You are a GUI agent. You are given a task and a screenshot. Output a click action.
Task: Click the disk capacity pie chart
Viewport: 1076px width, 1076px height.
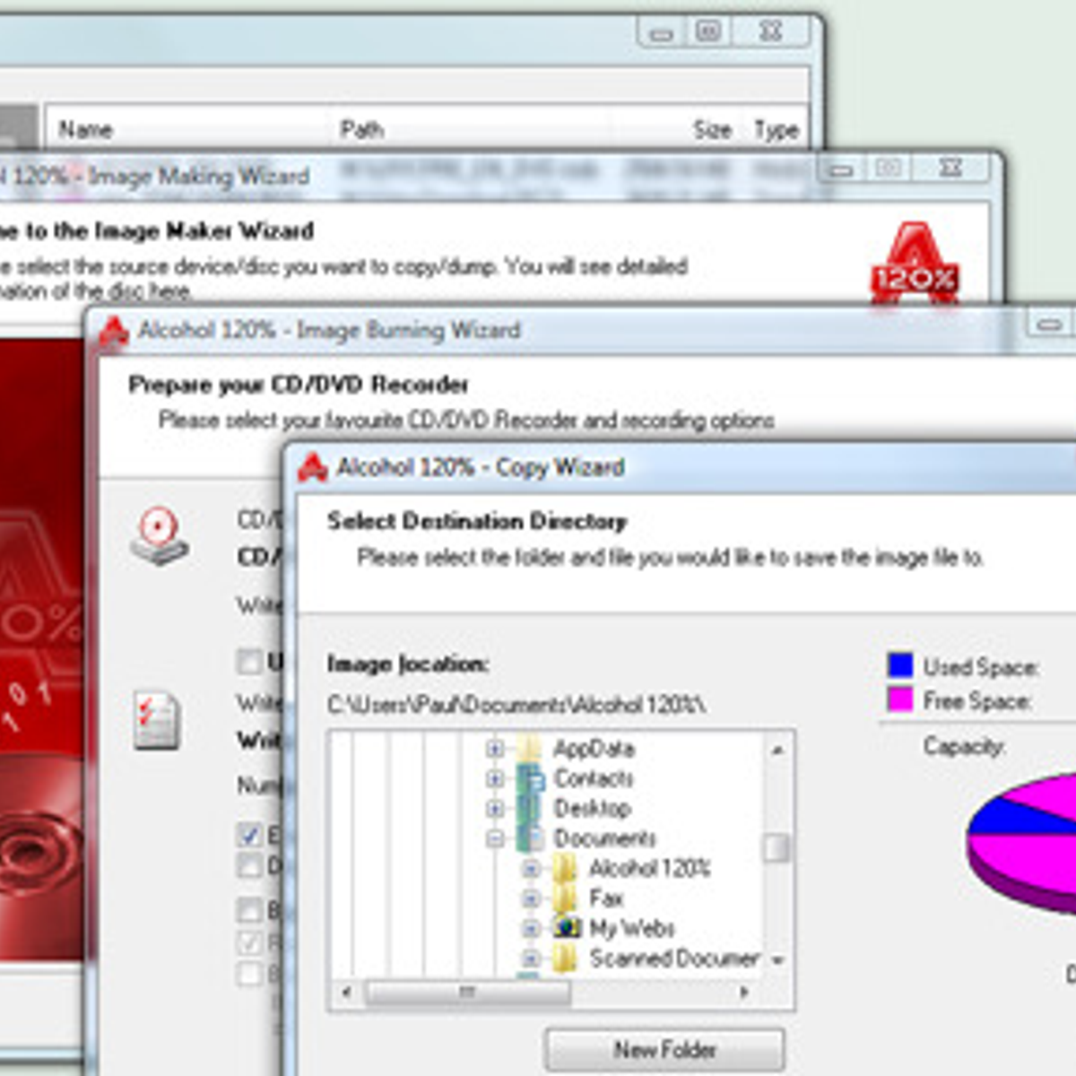pyautogui.click(x=1021, y=845)
